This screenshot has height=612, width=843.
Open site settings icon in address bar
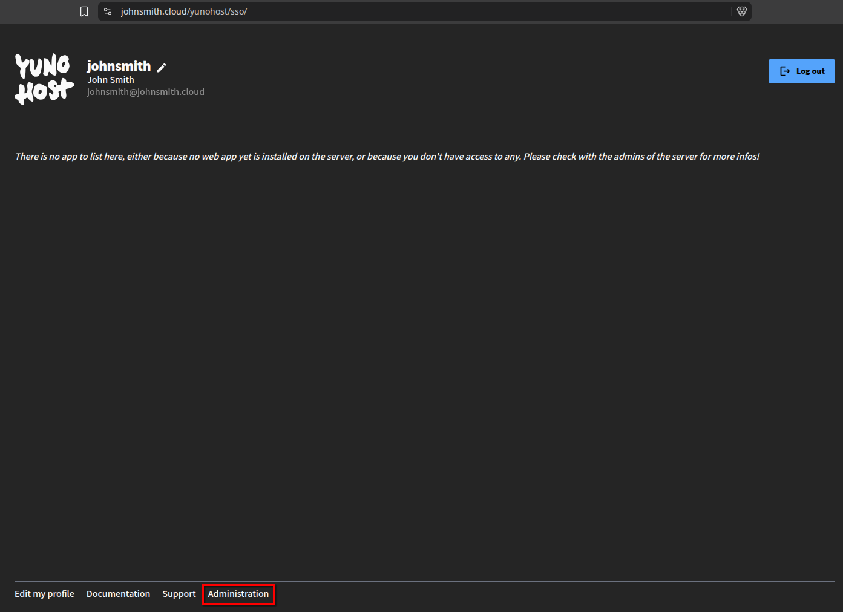click(x=108, y=11)
